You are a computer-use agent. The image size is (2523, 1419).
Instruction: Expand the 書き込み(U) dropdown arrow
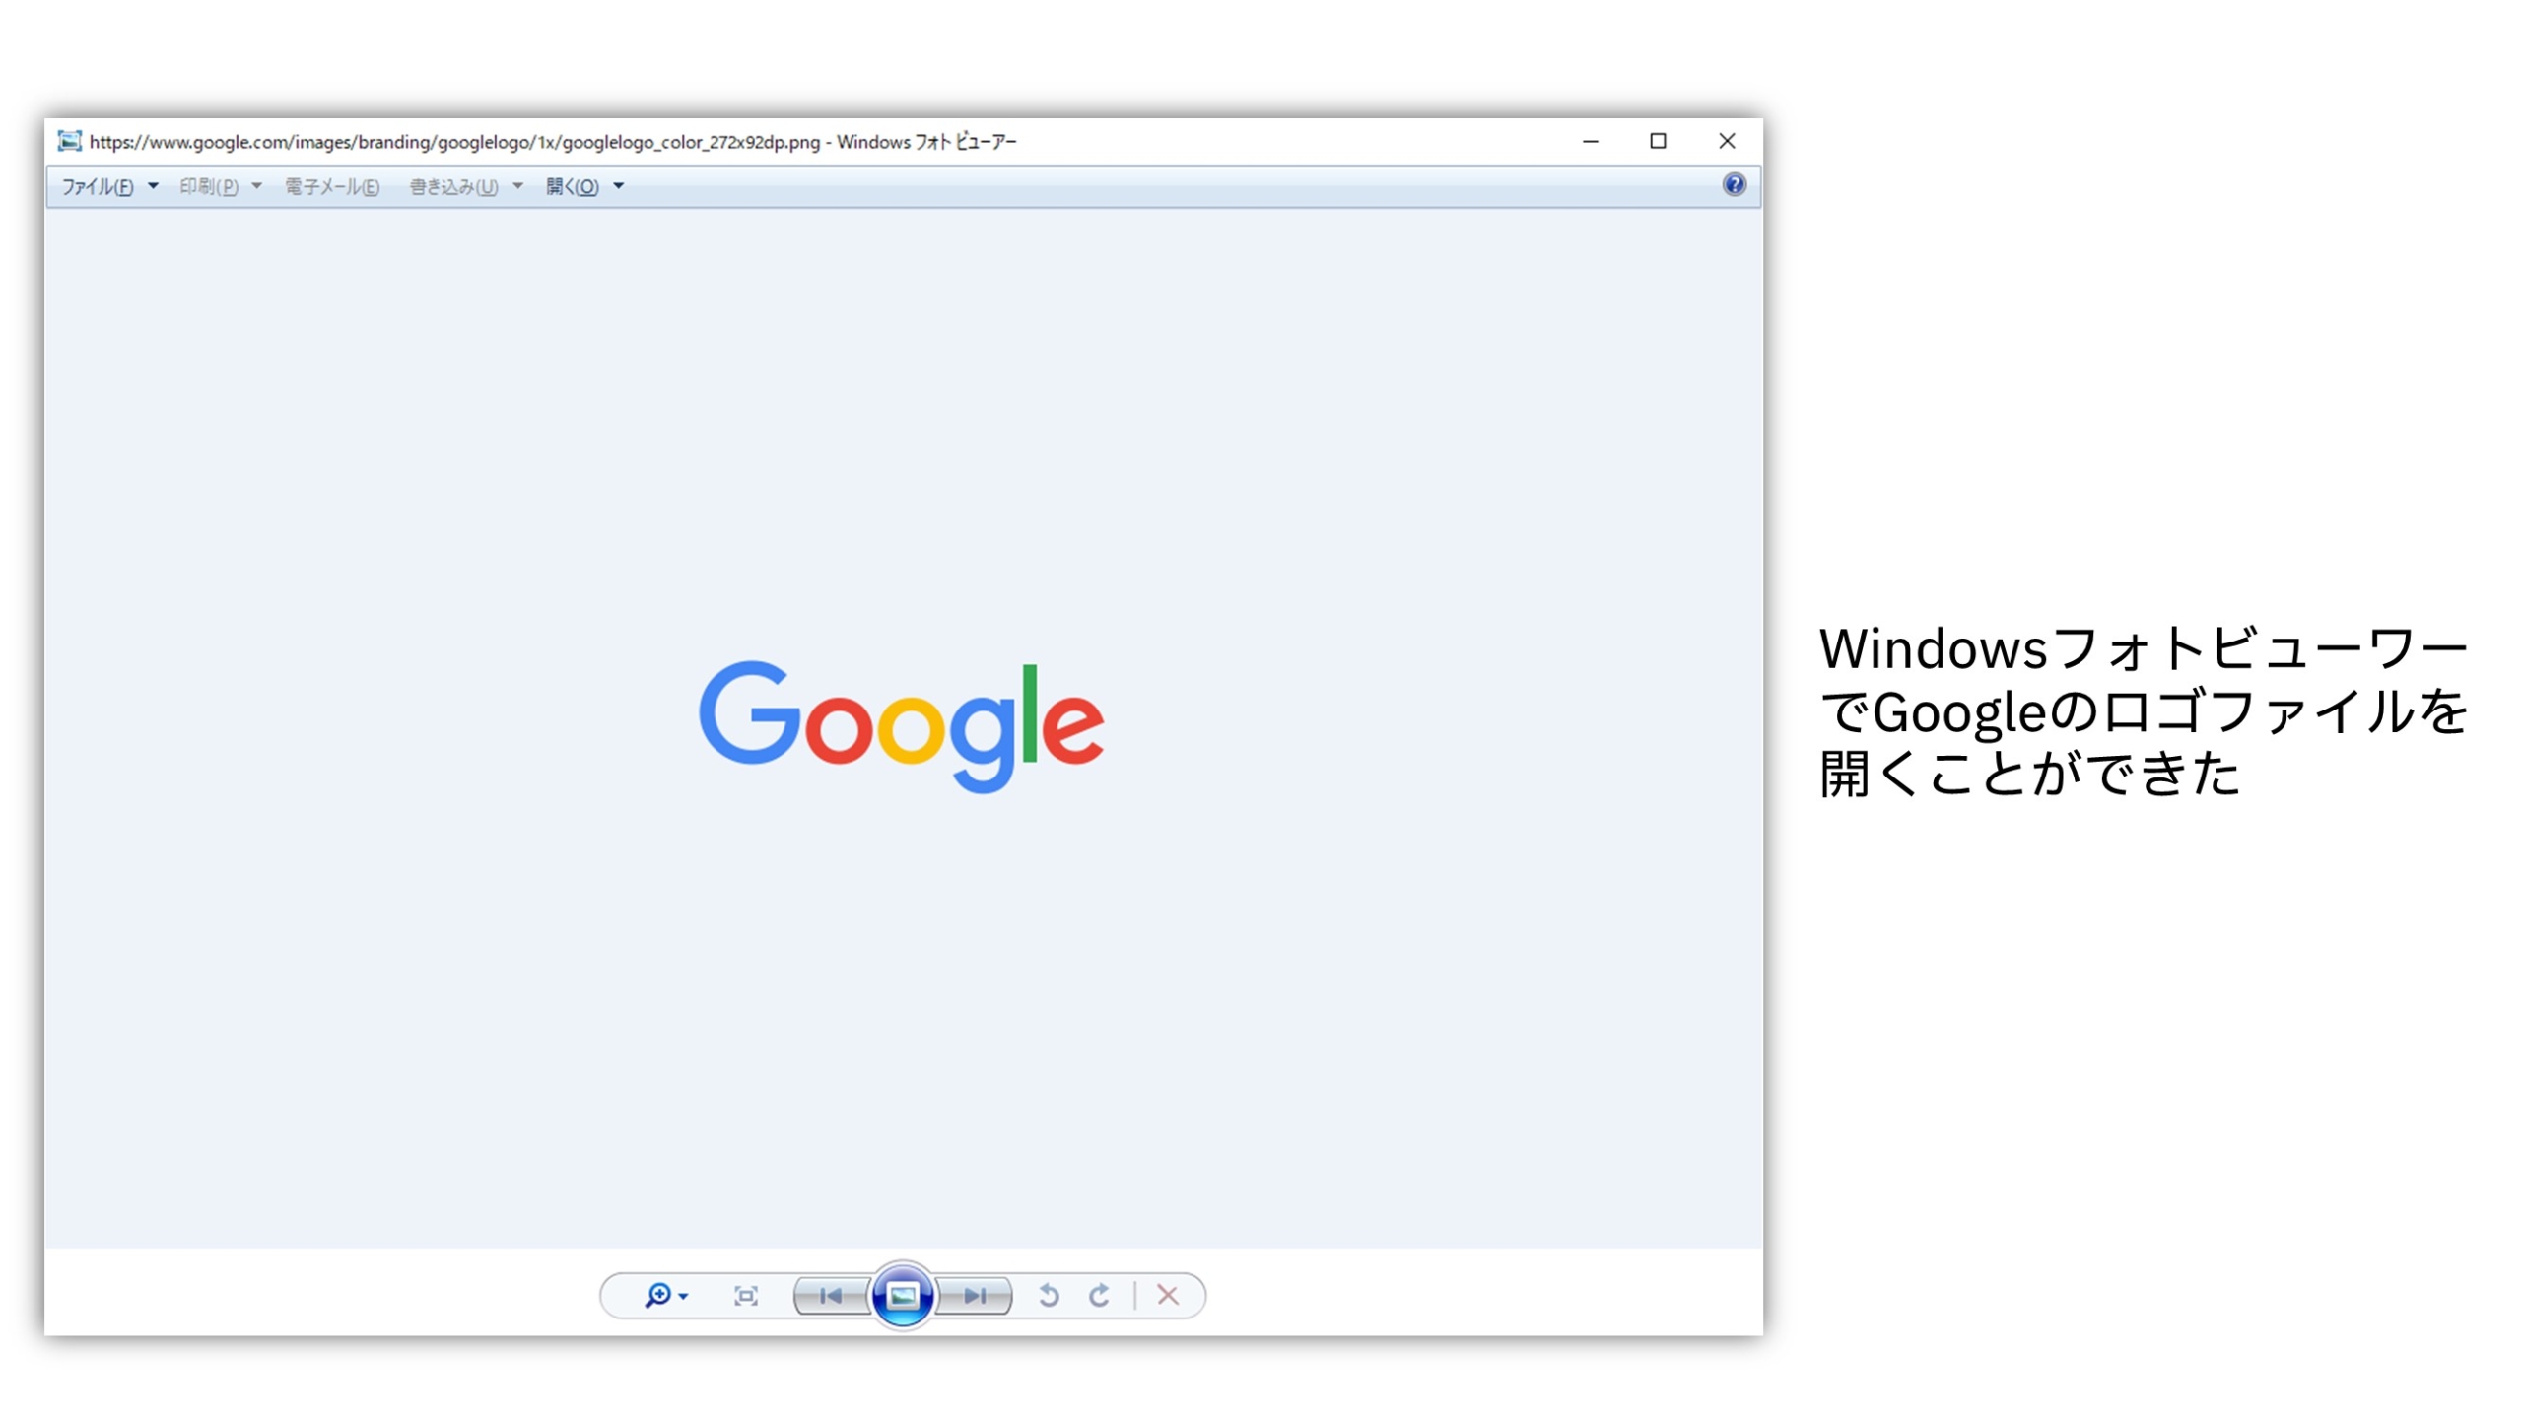(x=517, y=185)
